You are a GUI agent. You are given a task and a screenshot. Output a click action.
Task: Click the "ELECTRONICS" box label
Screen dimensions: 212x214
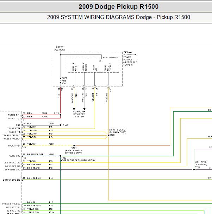click(110, 58)
